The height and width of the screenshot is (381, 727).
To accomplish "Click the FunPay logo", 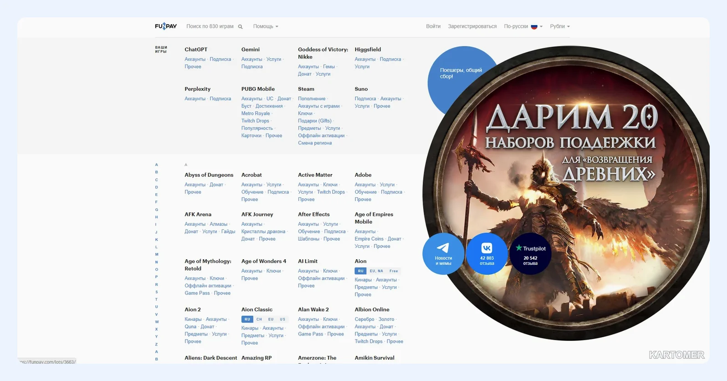I will click(x=166, y=26).
